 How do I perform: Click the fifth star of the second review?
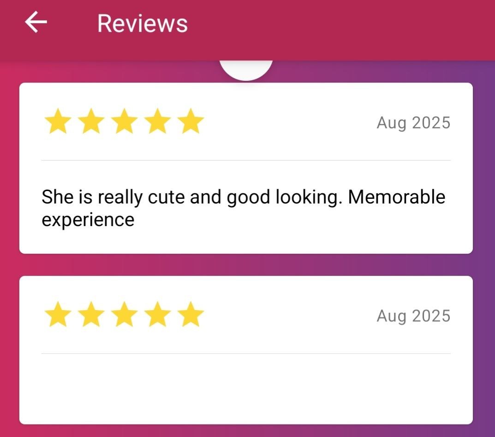pos(191,314)
